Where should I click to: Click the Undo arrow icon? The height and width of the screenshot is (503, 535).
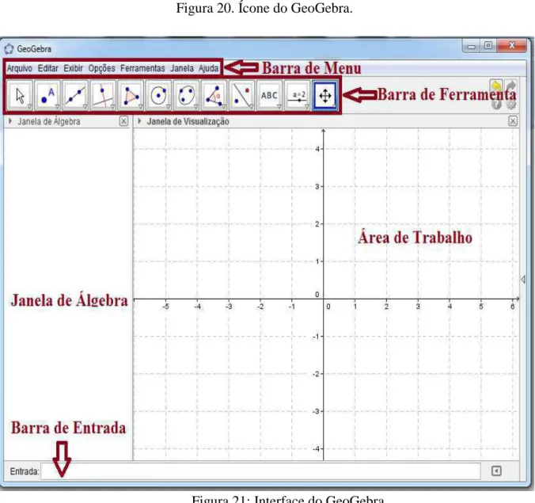(497, 86)
